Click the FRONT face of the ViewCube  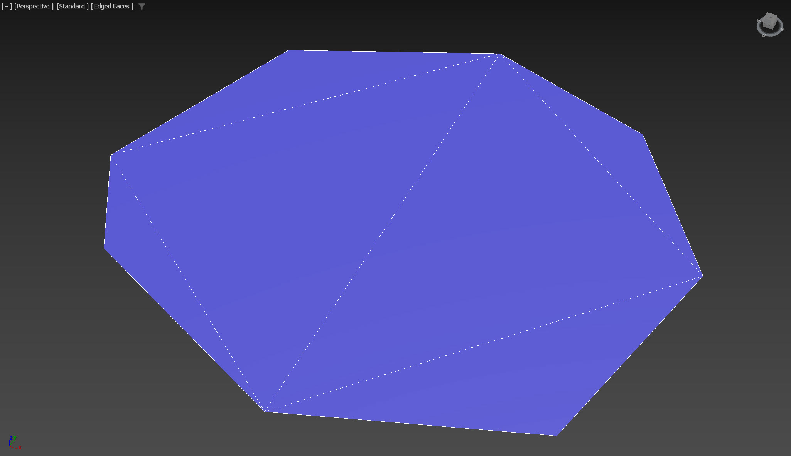[768, 25]
